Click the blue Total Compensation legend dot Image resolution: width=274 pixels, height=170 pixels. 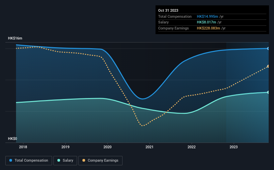pos(11,160)
